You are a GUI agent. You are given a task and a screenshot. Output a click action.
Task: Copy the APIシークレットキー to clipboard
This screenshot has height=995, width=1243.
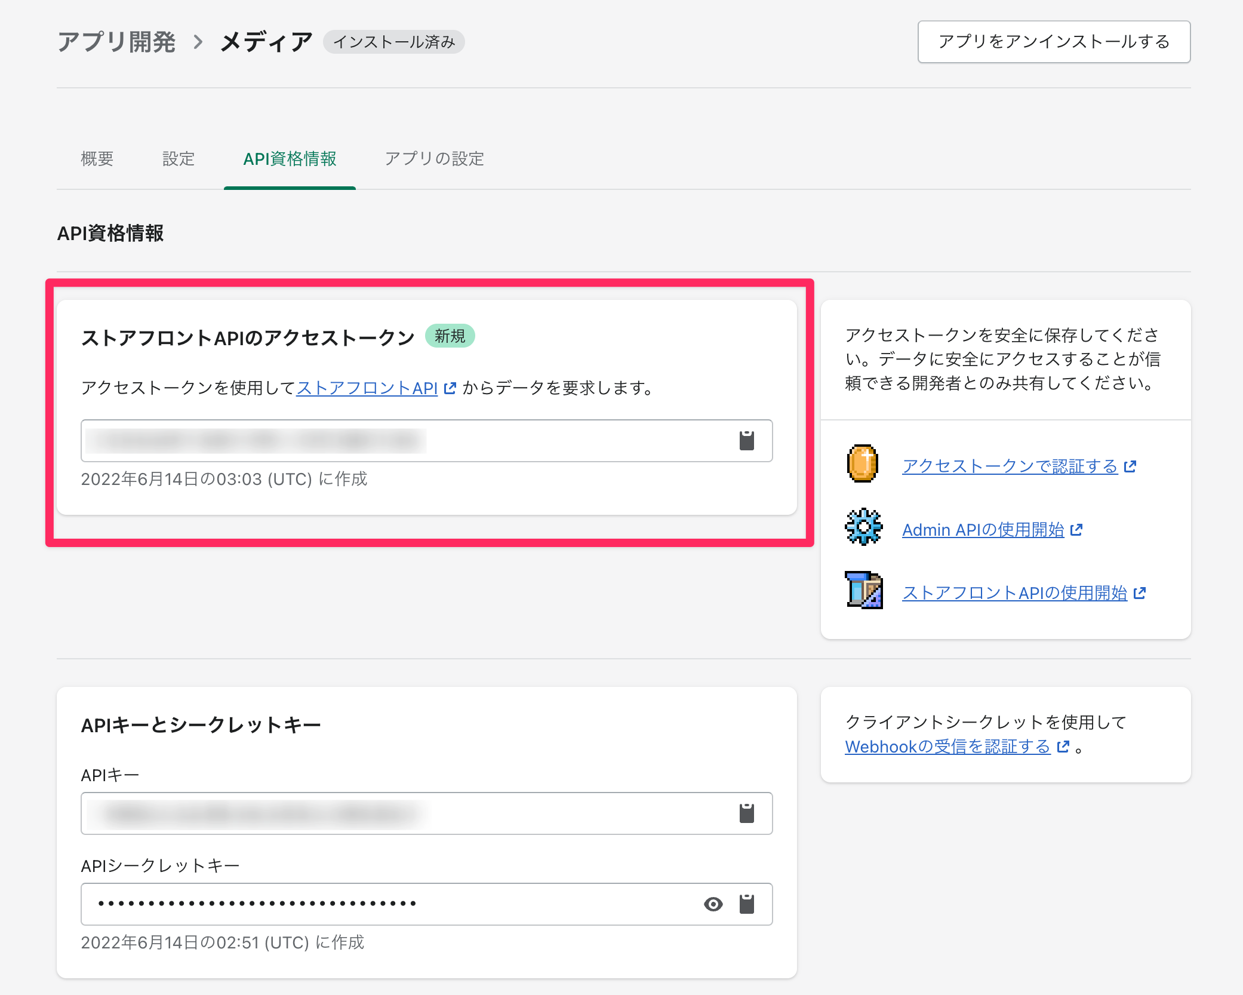(x=746, y=904)
